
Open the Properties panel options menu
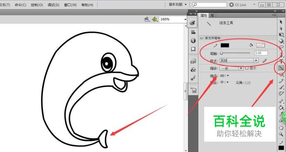click(x=274, y=15)
